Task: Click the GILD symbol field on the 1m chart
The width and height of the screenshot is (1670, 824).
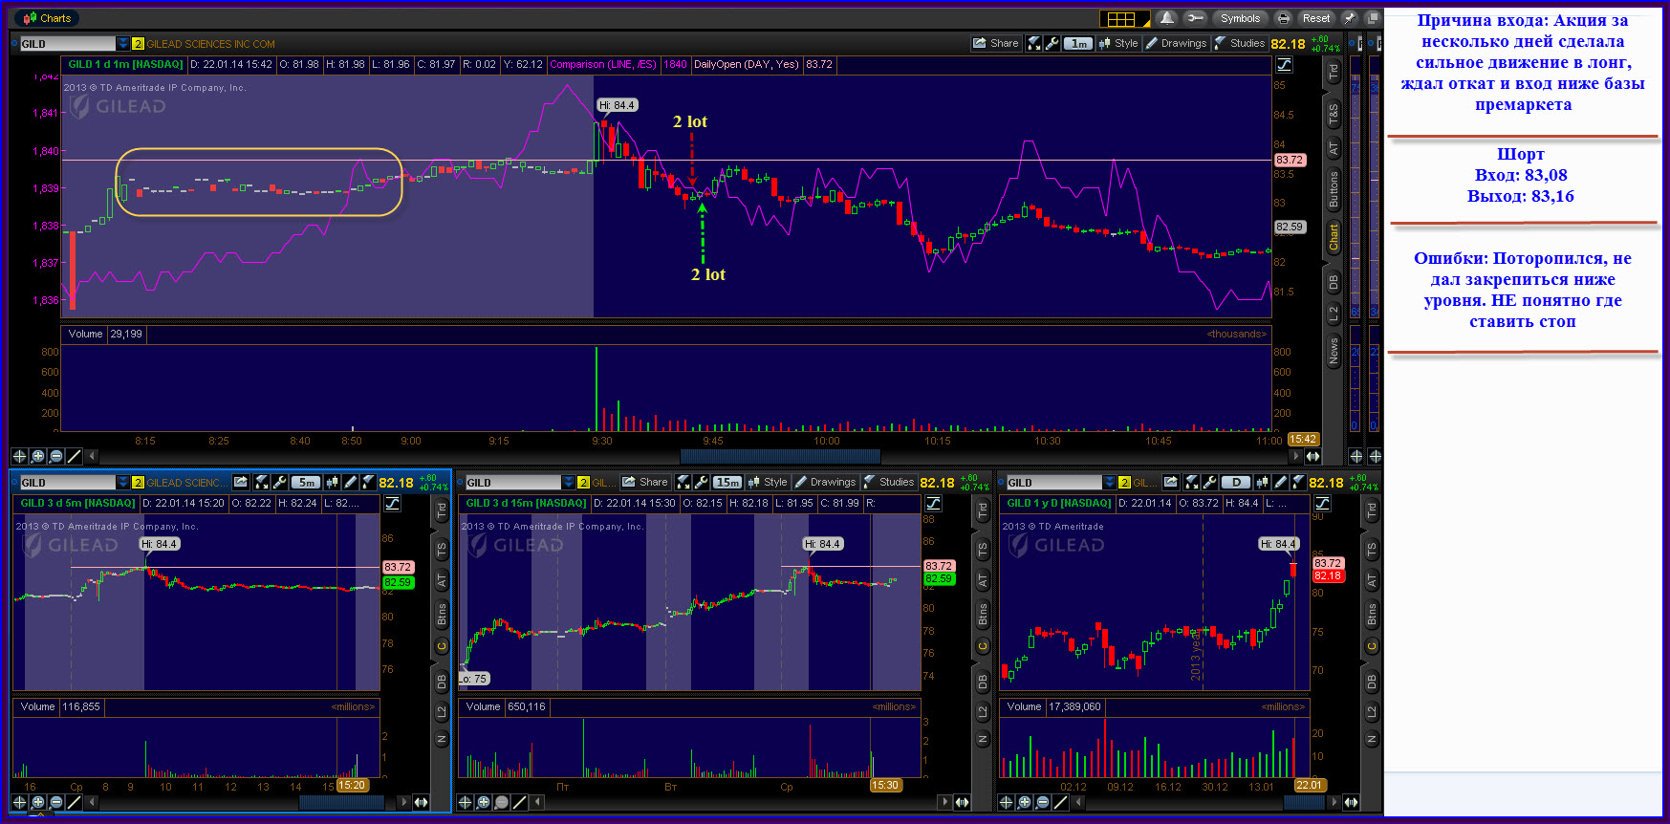Action: point(67,43)
